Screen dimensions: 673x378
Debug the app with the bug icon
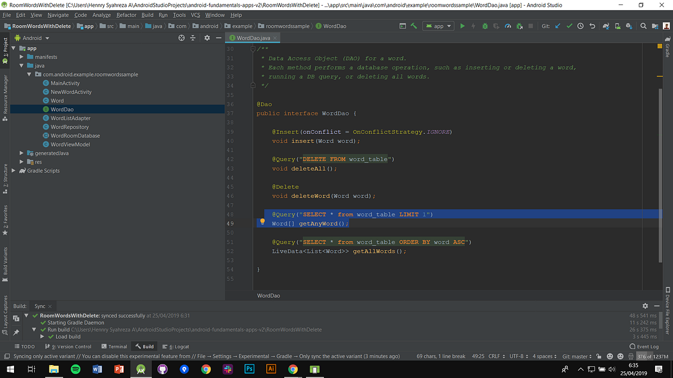coord(486,26)
